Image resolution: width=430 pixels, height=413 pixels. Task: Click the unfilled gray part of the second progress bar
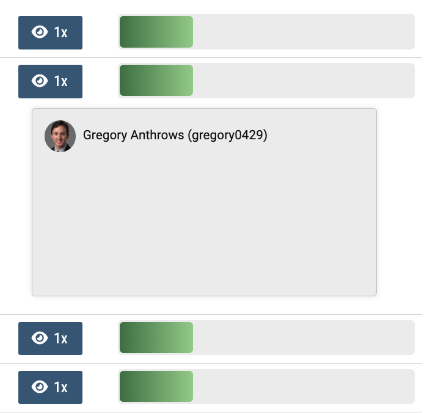(x=304, y=81)
